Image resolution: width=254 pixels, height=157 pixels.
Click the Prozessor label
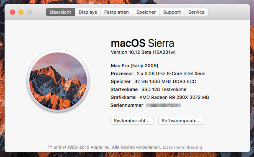pos(122,73)
